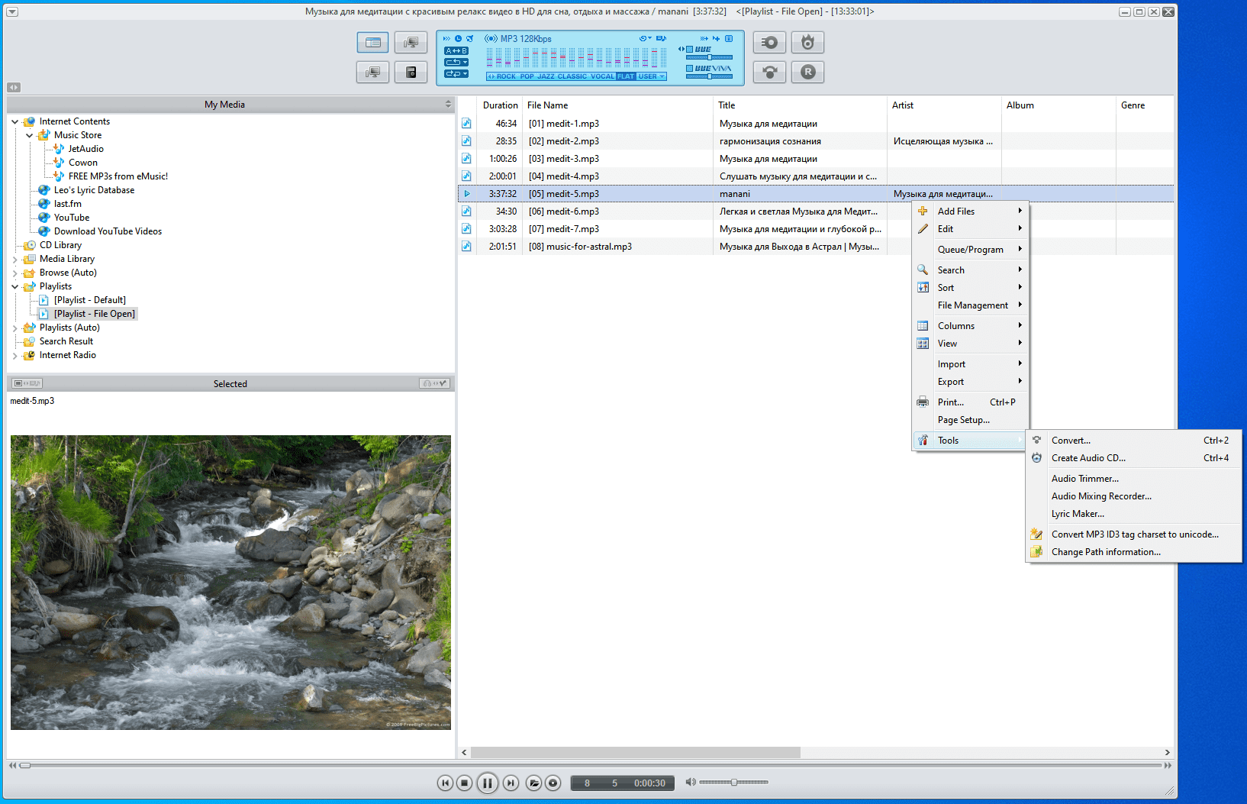Click the Duration column header
Screen dimensions: 1247x804
(500, 105)
